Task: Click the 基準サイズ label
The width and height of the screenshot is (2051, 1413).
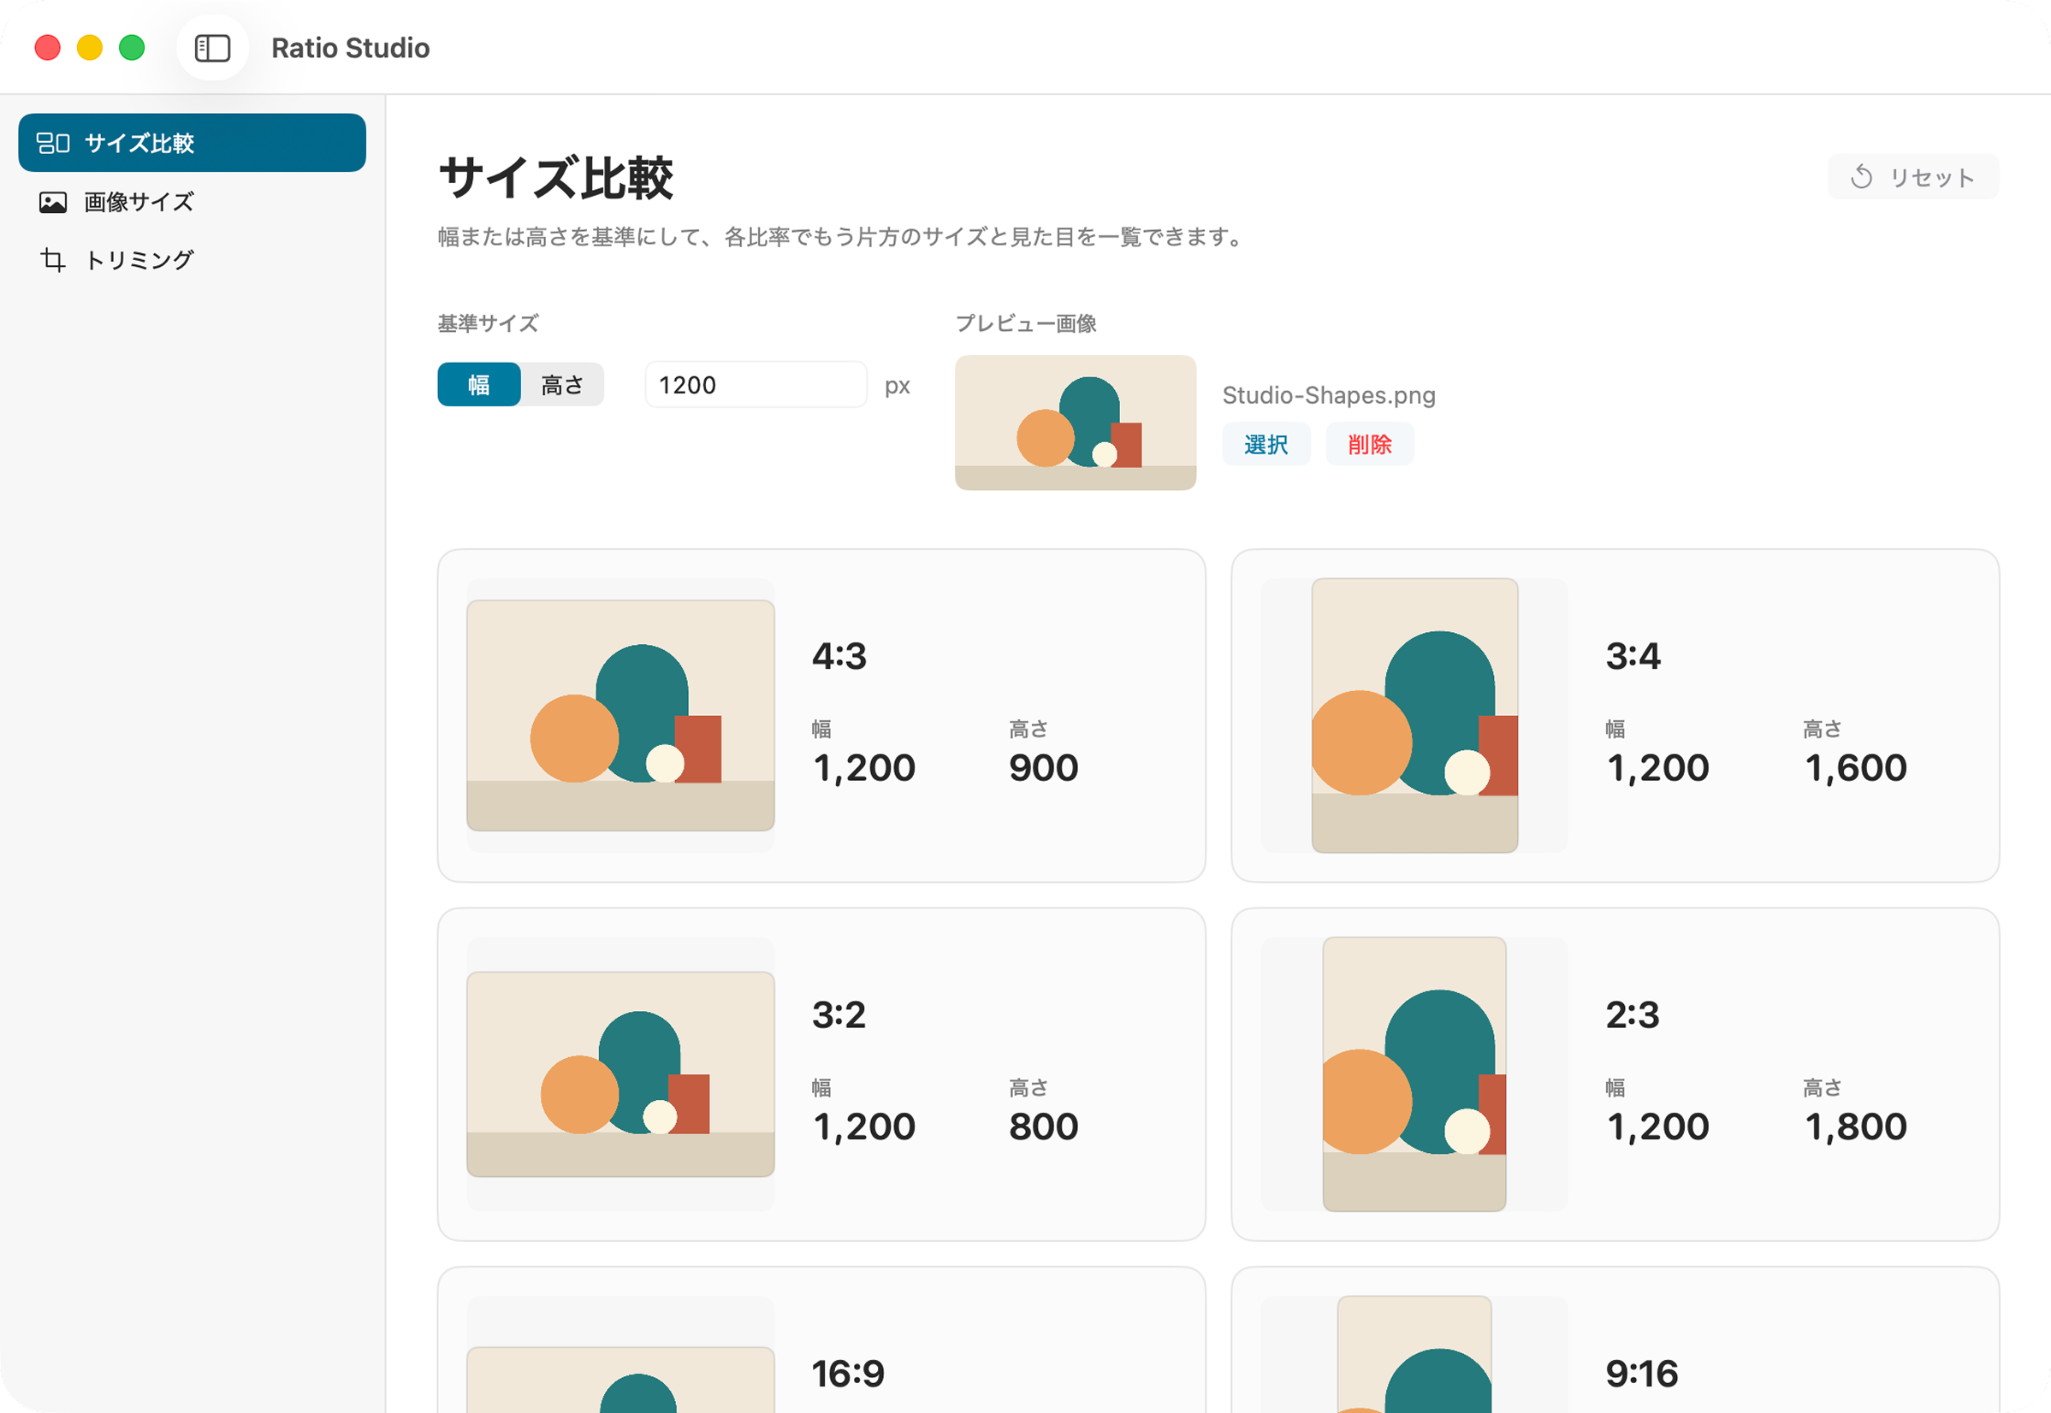Action: click(488, 323)
